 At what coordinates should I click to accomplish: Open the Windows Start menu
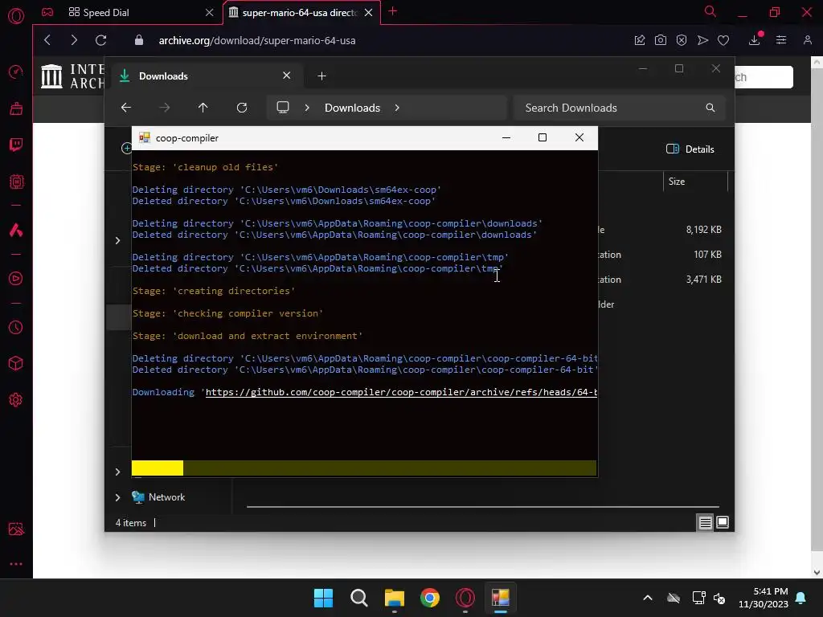(x=323, y=598)
